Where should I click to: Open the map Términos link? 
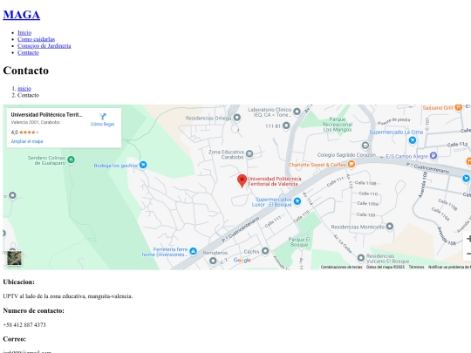coord(416,267)
